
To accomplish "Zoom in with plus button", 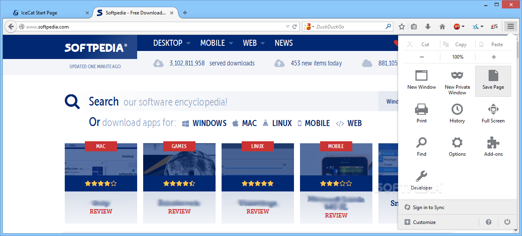I will [x=493, y=57].
